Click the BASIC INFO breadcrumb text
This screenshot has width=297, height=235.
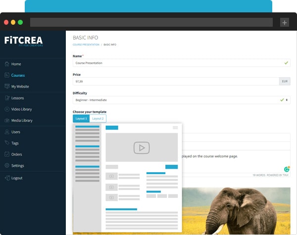(x=110, y=45)
